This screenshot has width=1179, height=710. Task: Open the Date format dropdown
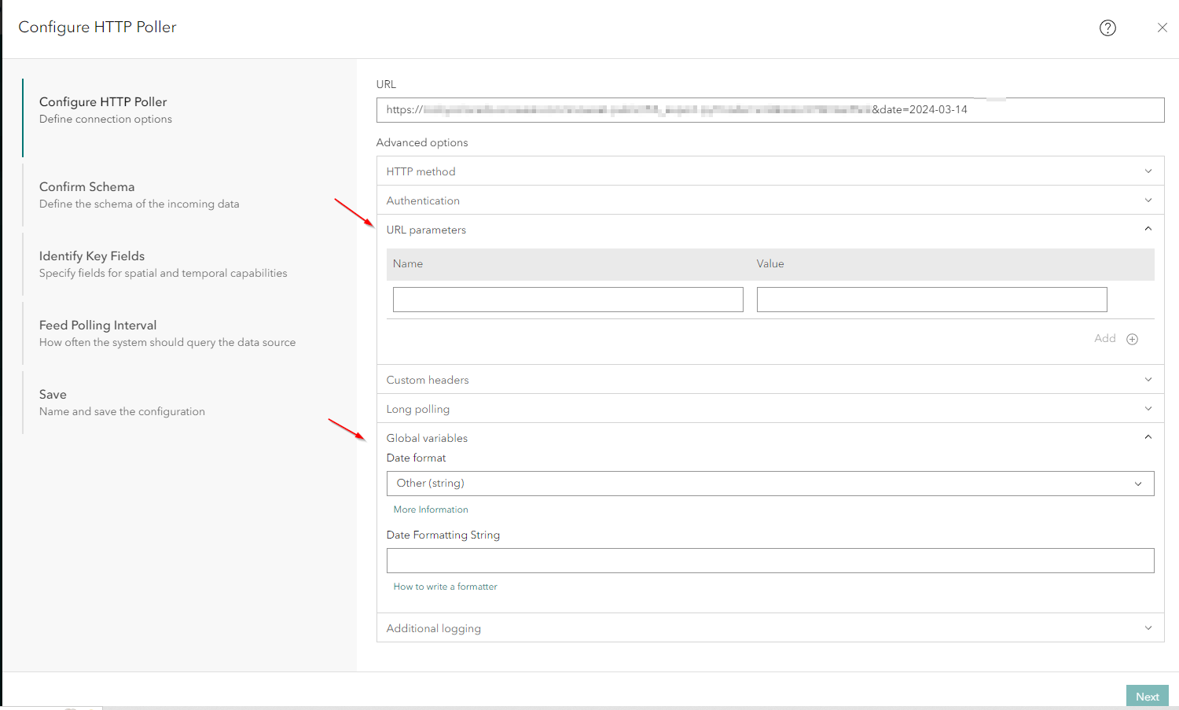tap(769, 484)
